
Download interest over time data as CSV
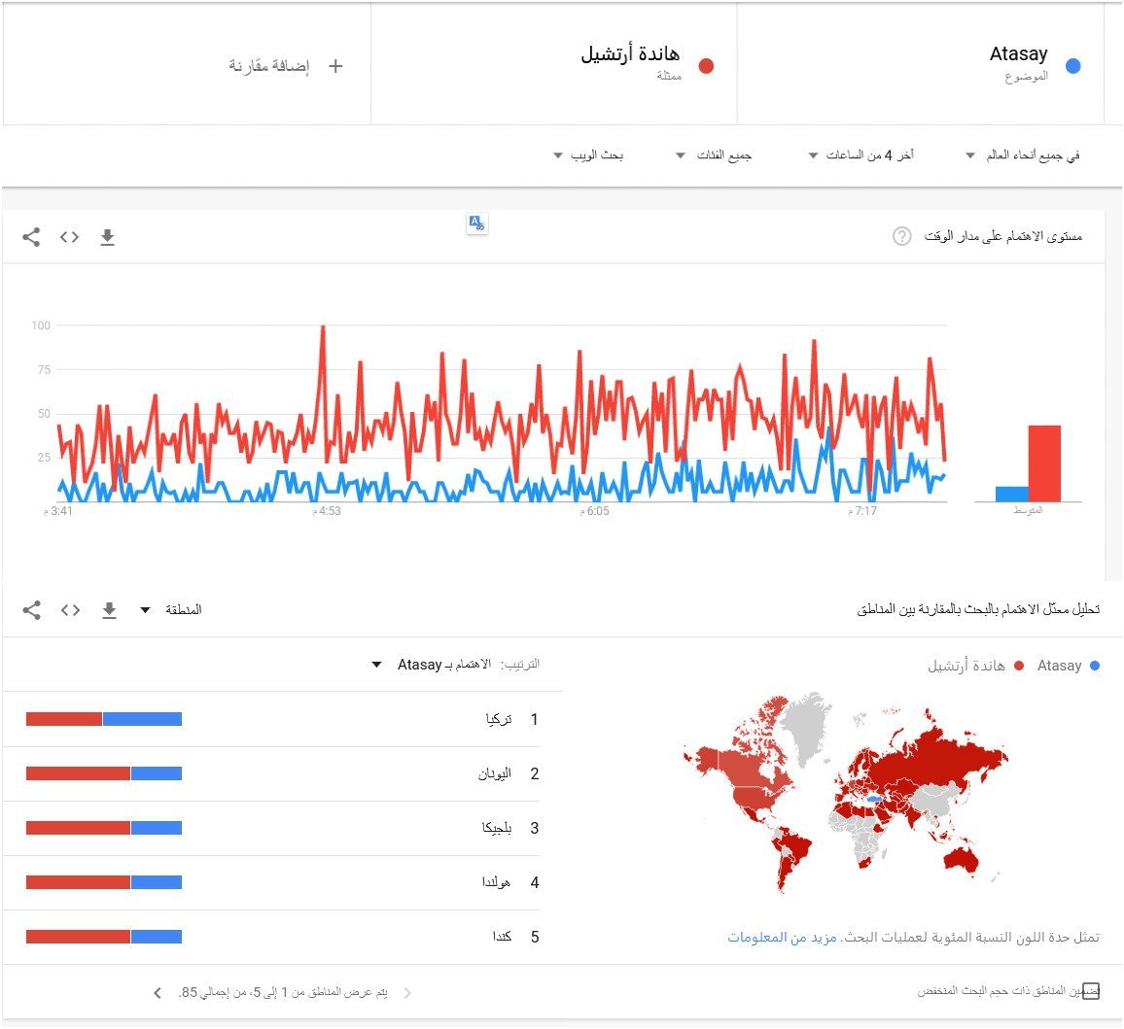pyautogui.click(x=108, y=237)
